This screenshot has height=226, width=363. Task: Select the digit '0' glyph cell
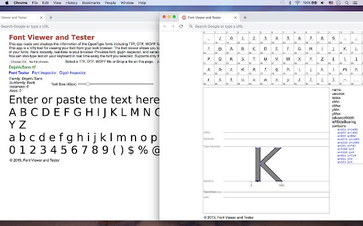pos(231,38)
